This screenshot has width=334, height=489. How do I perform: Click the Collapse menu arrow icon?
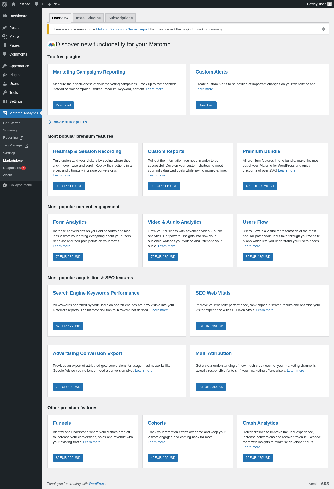pos(5,185)
